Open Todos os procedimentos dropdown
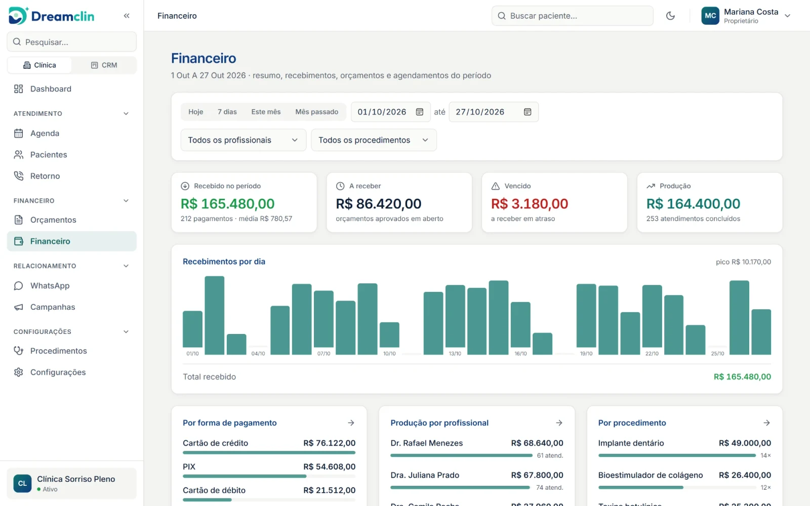 pyautogui.click(x=374, y=140)
